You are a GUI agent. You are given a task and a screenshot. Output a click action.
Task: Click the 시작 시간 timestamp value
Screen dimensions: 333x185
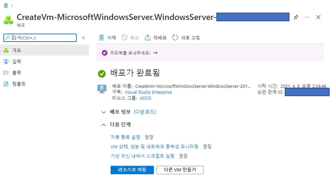click(x=303, y=86)
